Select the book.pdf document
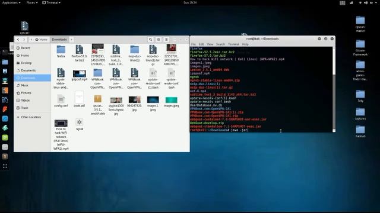 click(79, 99)
